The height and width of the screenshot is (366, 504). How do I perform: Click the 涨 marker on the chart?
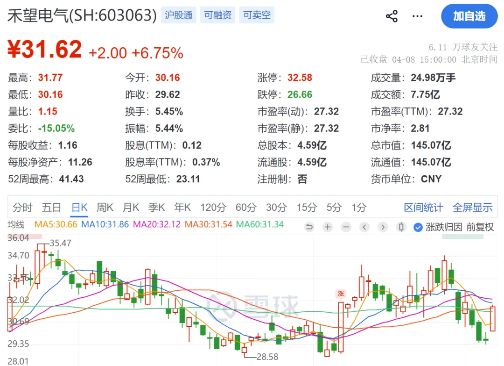click(340, 294)
